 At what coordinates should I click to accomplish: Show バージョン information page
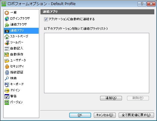click(16, 102)
